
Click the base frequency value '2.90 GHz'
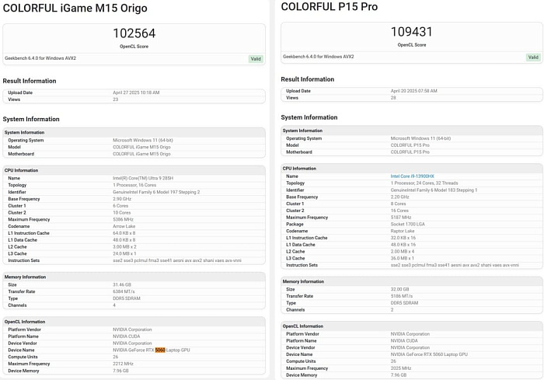122,199
